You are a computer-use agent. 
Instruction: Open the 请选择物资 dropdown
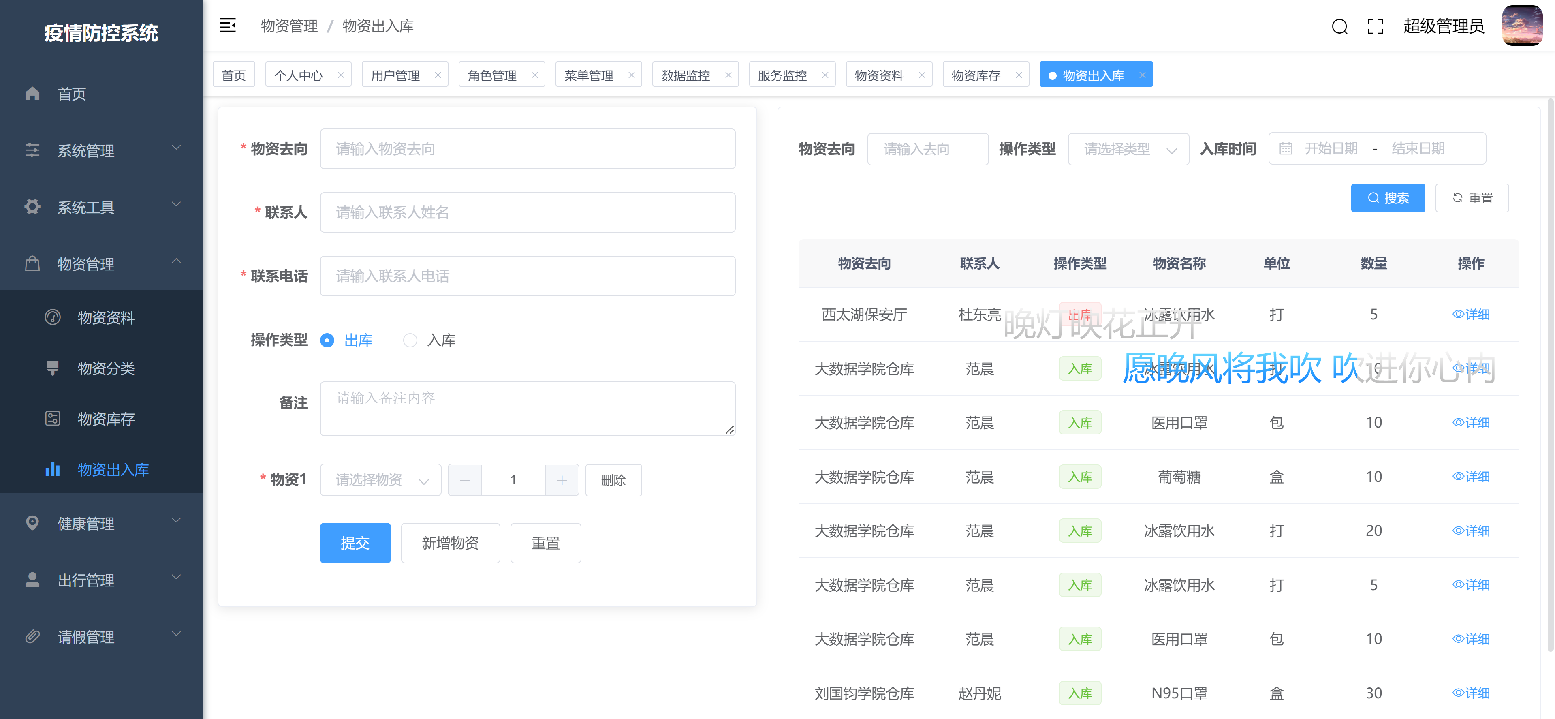tap(380, 479)
